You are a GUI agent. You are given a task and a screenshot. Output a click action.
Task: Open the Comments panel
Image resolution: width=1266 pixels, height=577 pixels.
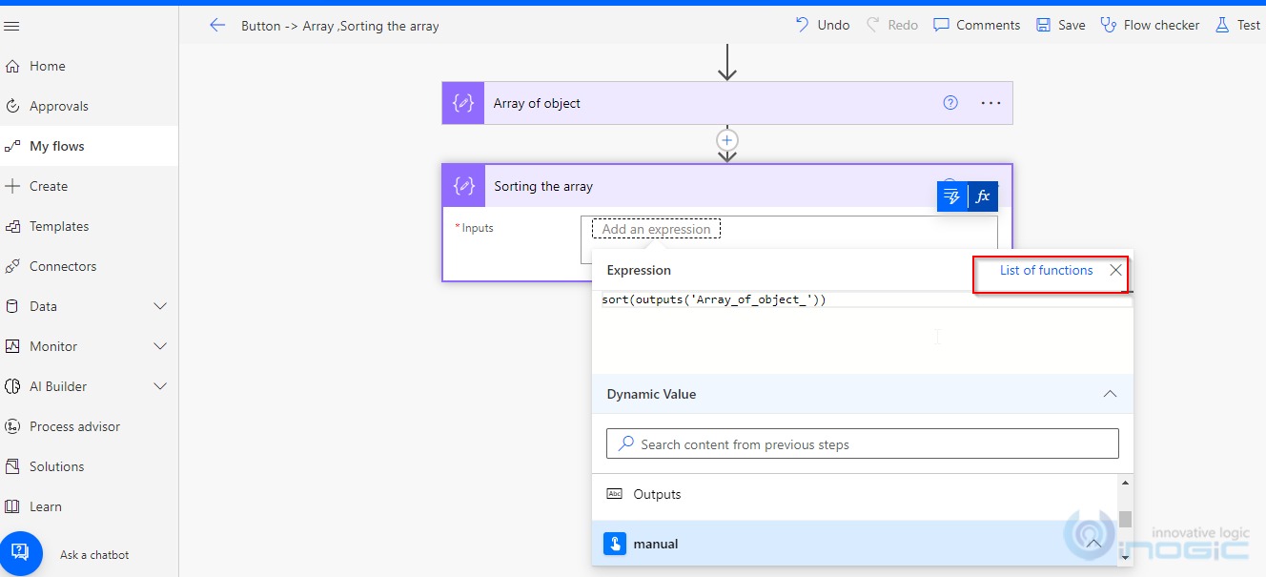[x=975, y=25]
